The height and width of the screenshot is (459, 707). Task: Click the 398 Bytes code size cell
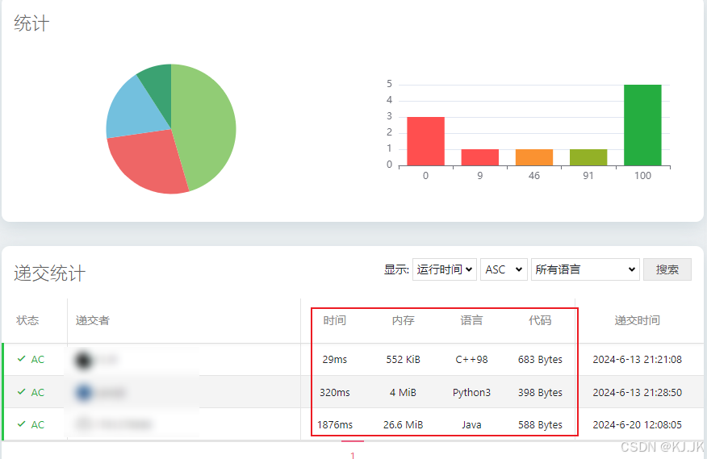540,392
